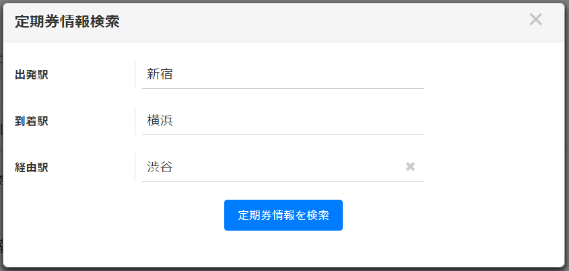Click blank area right of the search button

[x=451, y=215]
